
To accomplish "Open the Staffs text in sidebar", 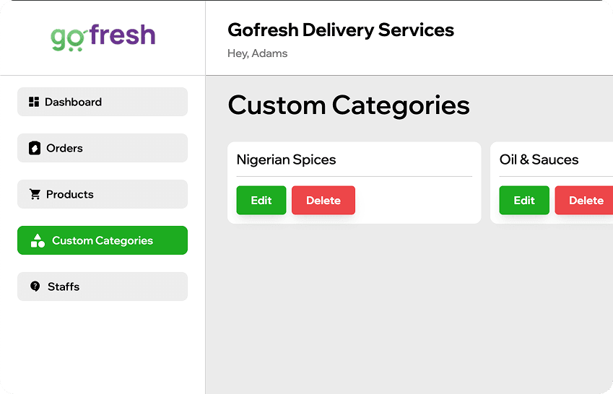I will (x=64, y=286).
